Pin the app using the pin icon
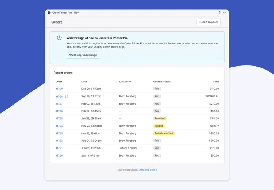This screenshot has width=274, height=190. click(220, 13)
